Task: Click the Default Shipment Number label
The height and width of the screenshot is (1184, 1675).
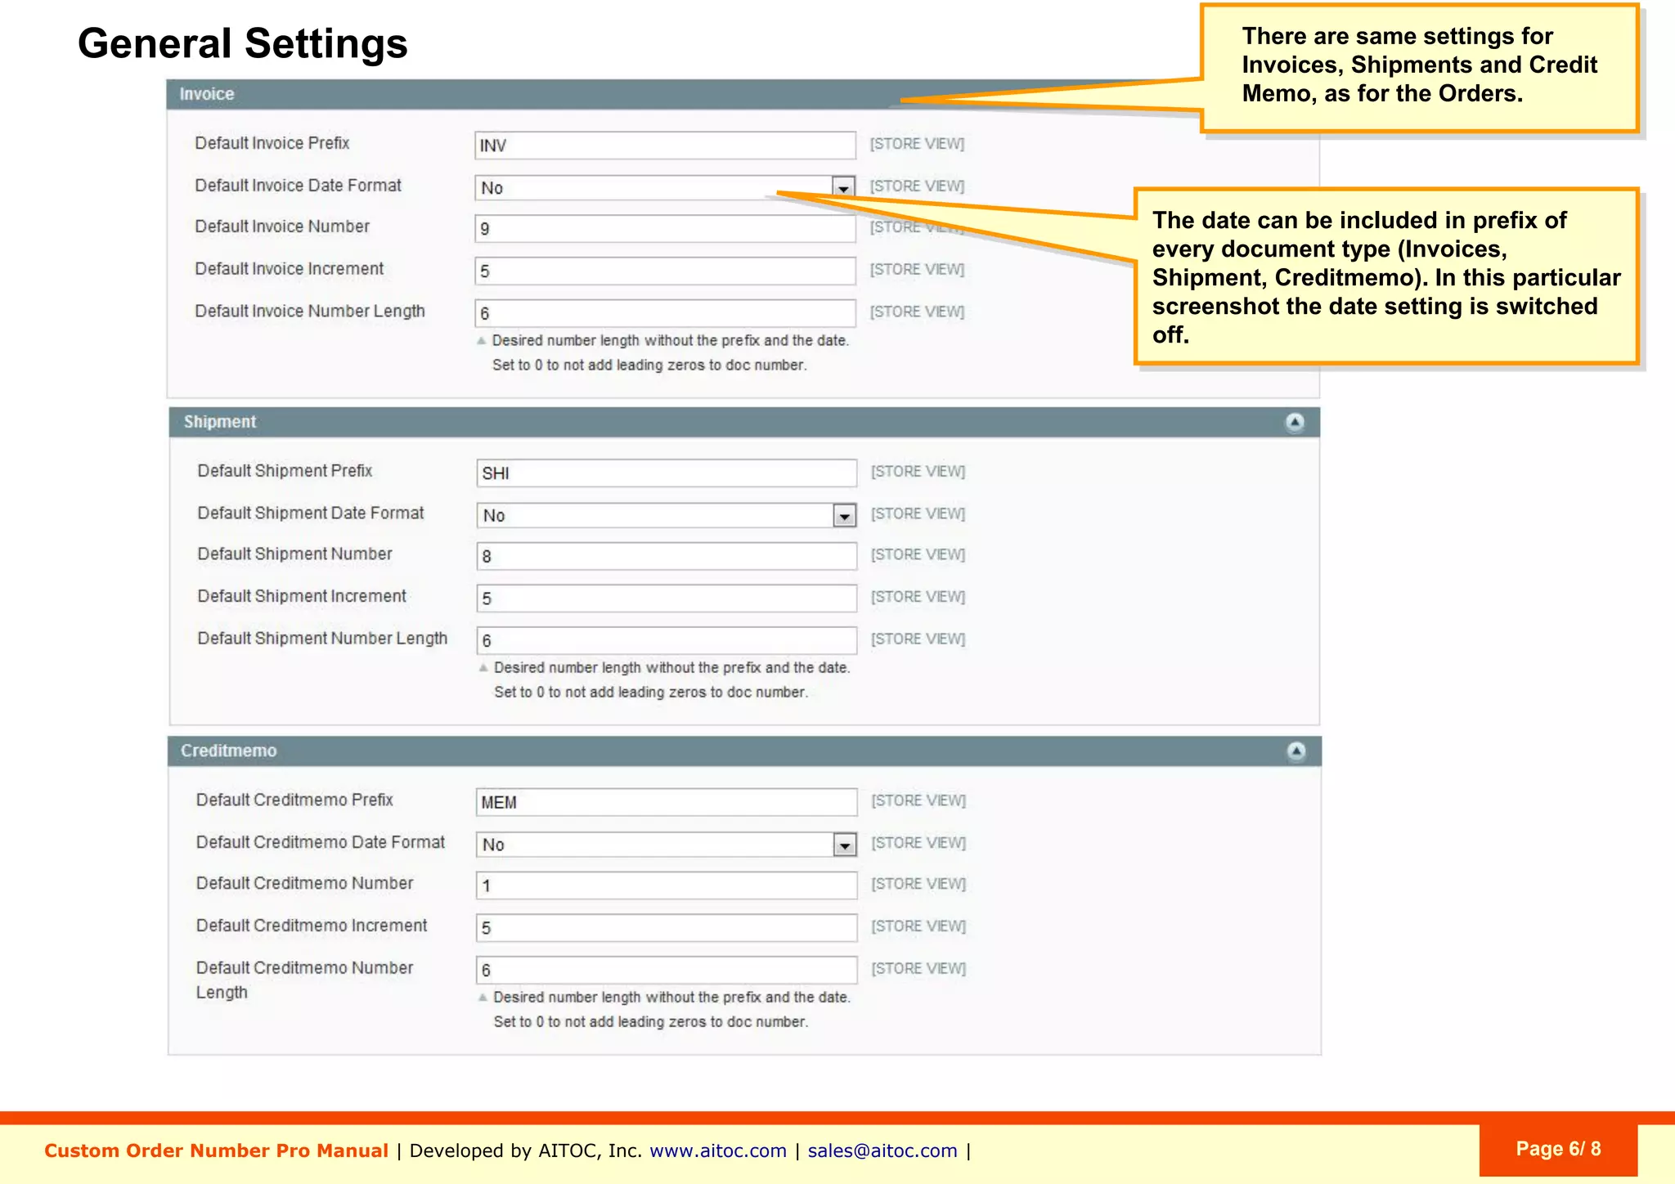Action: 294,554
